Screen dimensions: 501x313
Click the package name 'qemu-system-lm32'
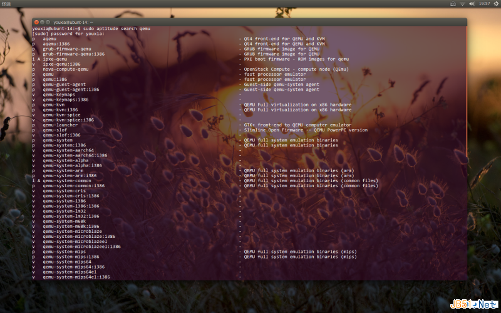coord(65,212)
